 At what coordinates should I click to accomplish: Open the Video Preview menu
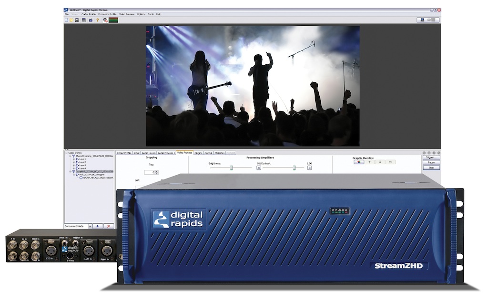127,14
